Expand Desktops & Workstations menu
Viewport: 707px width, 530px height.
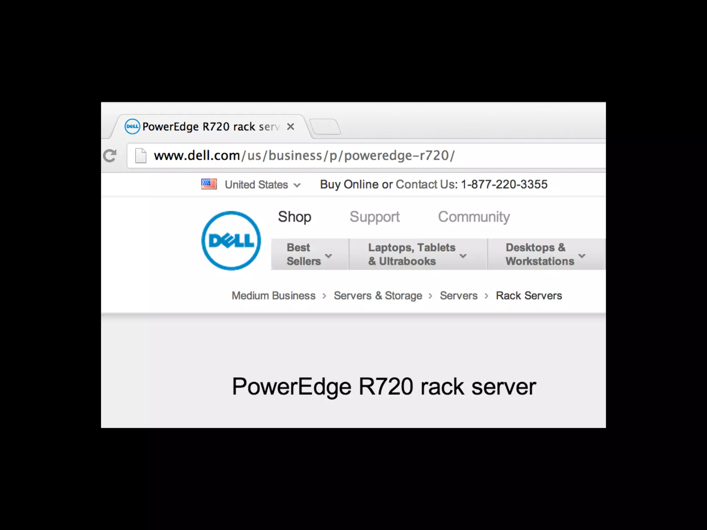click(x=546, y=254)
